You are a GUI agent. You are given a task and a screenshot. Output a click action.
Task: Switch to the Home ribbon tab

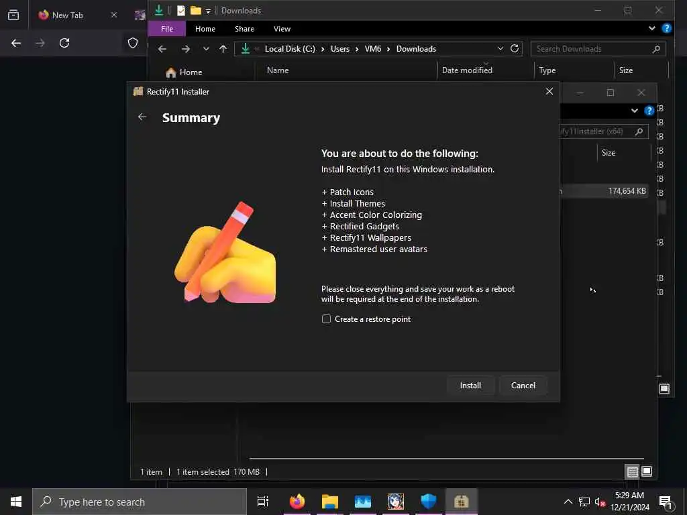tap(205, 29)
